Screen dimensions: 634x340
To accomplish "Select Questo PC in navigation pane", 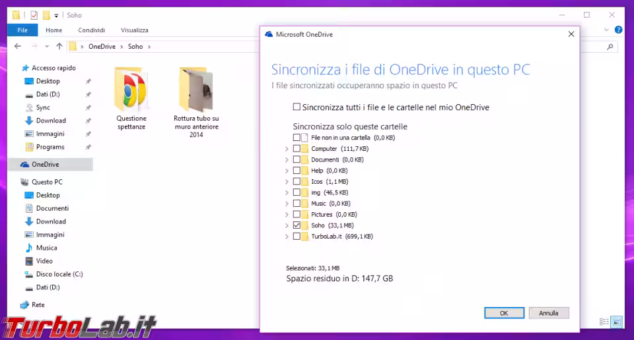I will [47, 182].
